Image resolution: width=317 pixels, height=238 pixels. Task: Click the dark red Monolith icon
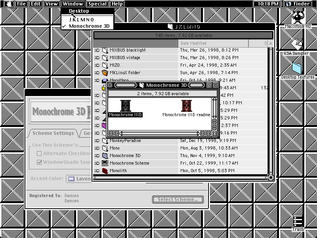point(105,171)
